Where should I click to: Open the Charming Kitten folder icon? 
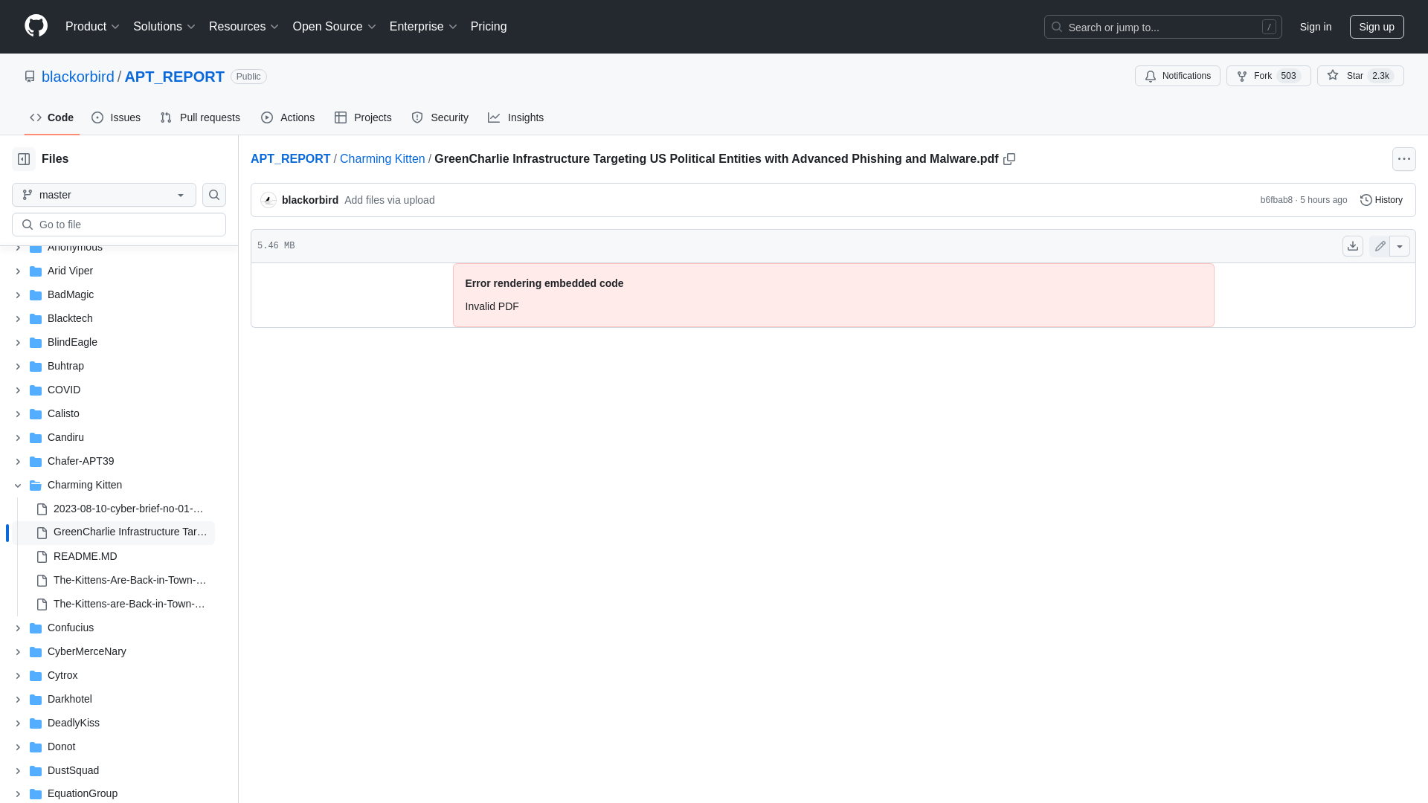(36, 485)
